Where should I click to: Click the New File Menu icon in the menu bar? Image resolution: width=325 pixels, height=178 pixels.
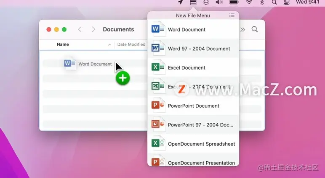pyautogui.click(x=193, y=3)
